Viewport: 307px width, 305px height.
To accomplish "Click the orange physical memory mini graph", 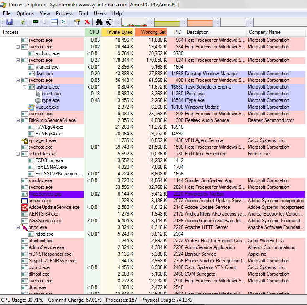I will (200, 22).
